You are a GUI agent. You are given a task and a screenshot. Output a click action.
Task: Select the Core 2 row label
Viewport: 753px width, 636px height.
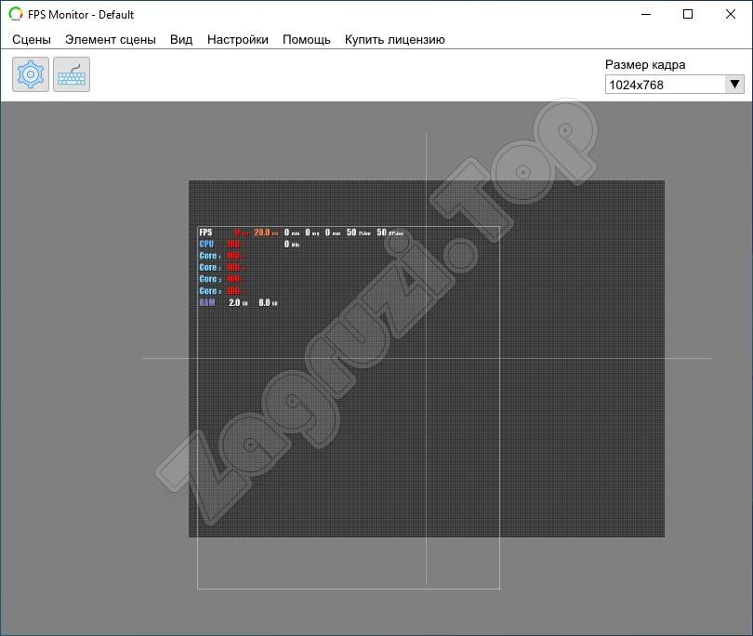point(210,268)
